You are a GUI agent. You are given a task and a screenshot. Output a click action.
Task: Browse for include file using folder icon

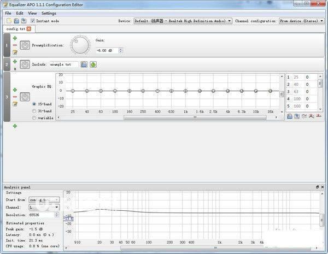pos(84,64)
